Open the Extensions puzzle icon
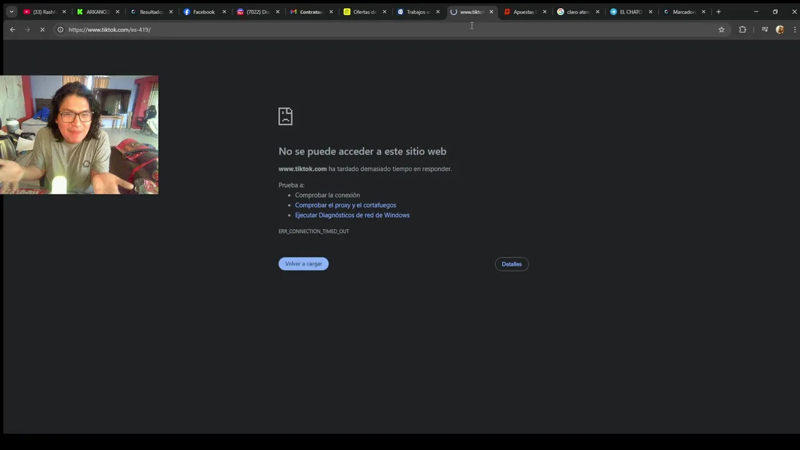The image size is (800, 450). pos(742,29)
